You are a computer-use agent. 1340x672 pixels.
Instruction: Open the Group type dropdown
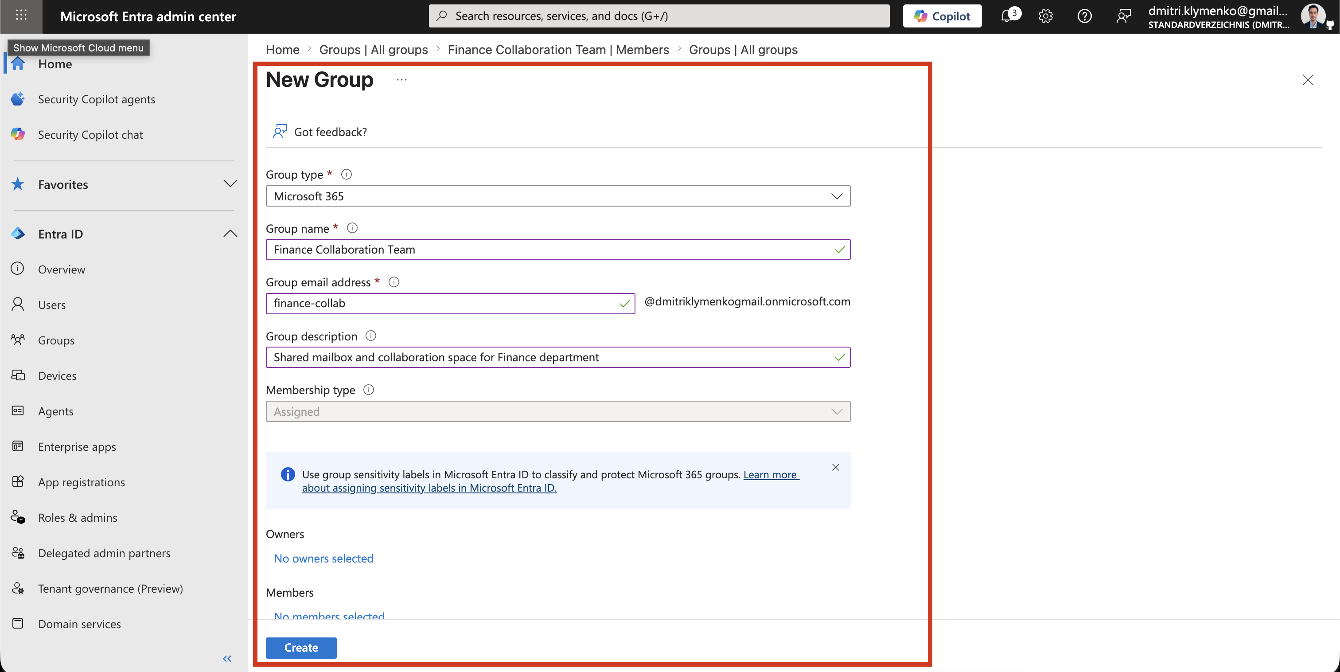pos(558,196)
